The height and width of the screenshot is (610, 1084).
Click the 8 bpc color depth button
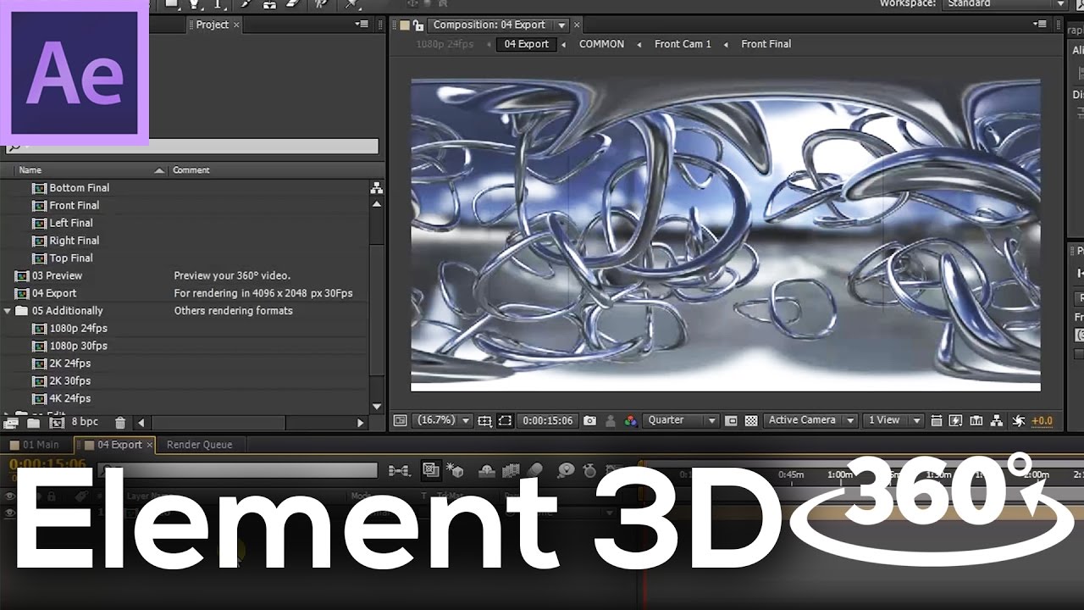coord(85,422)
